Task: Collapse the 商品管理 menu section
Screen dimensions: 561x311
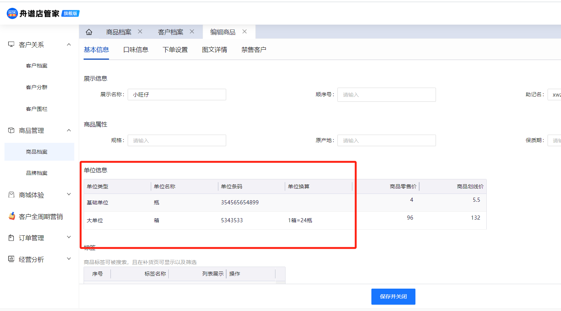Action: [x=69, y=131]
